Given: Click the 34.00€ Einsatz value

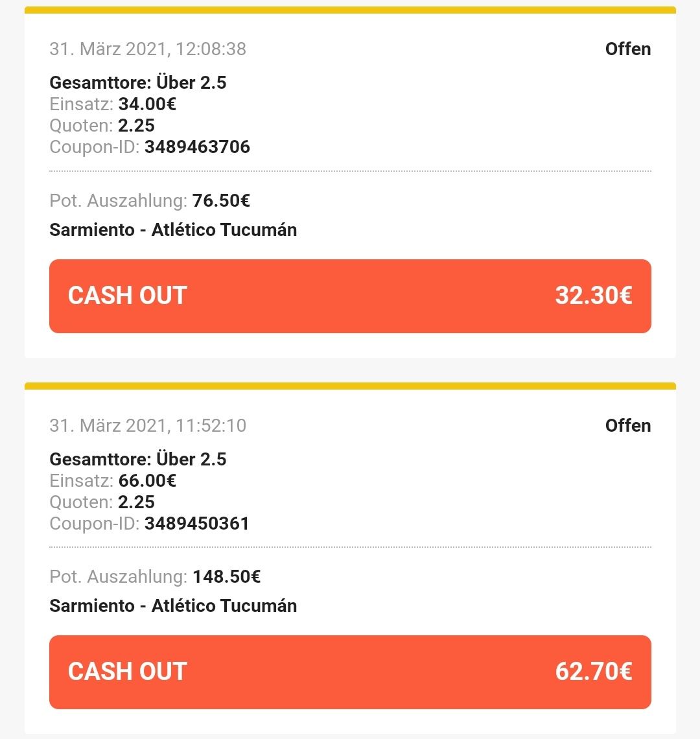Looking at the screenshot, I should [x=147, y=104].
